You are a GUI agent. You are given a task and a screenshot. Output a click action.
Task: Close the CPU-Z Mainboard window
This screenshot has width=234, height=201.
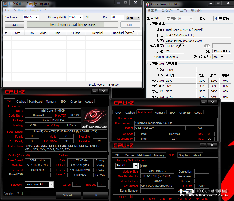point(212,102)
